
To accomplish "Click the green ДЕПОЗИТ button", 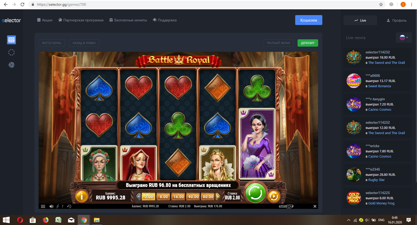I will click(308, 43).
